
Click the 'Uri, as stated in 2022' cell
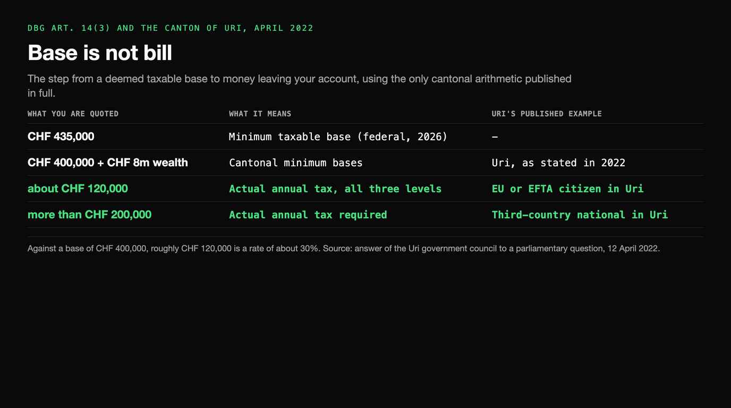(558, 163)
